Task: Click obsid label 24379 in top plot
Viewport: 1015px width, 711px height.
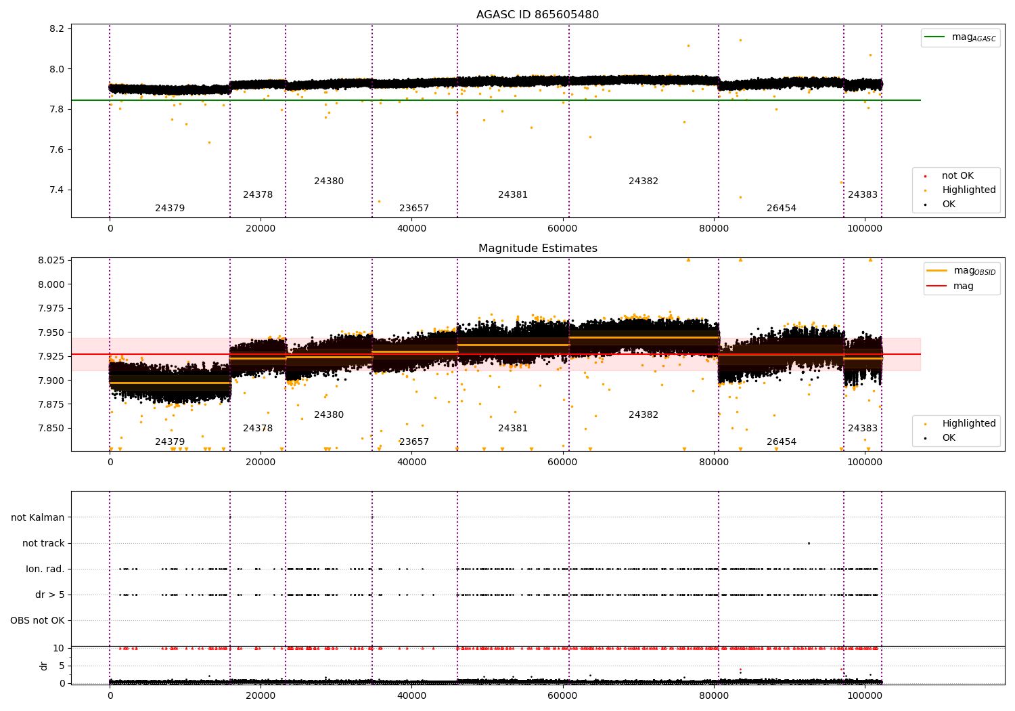Action: [170, 209]
